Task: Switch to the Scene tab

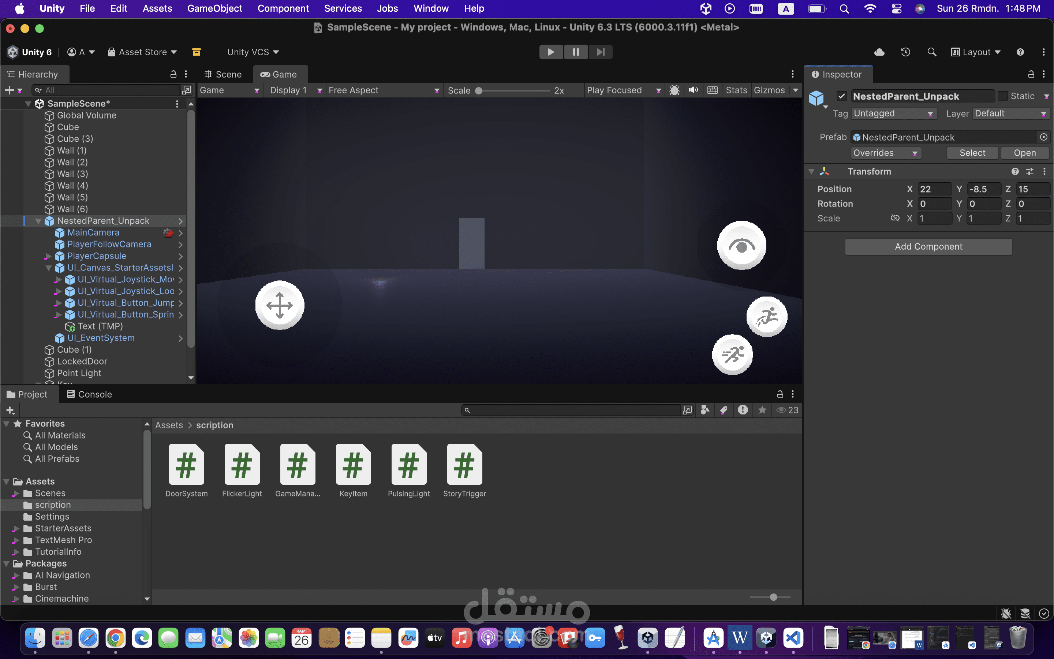Action: pyautogui.click(x=223, y=75)
